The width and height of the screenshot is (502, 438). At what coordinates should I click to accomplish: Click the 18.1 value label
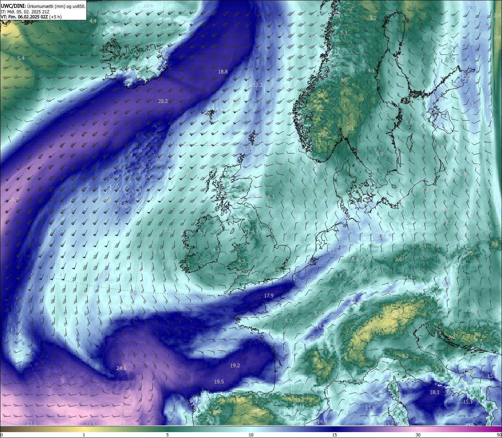[435, 392]
